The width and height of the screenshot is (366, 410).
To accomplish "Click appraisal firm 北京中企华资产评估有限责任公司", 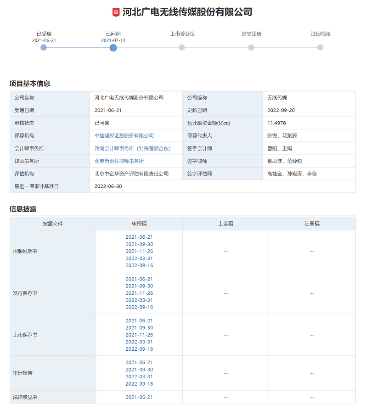I will (x=132, y=174).
